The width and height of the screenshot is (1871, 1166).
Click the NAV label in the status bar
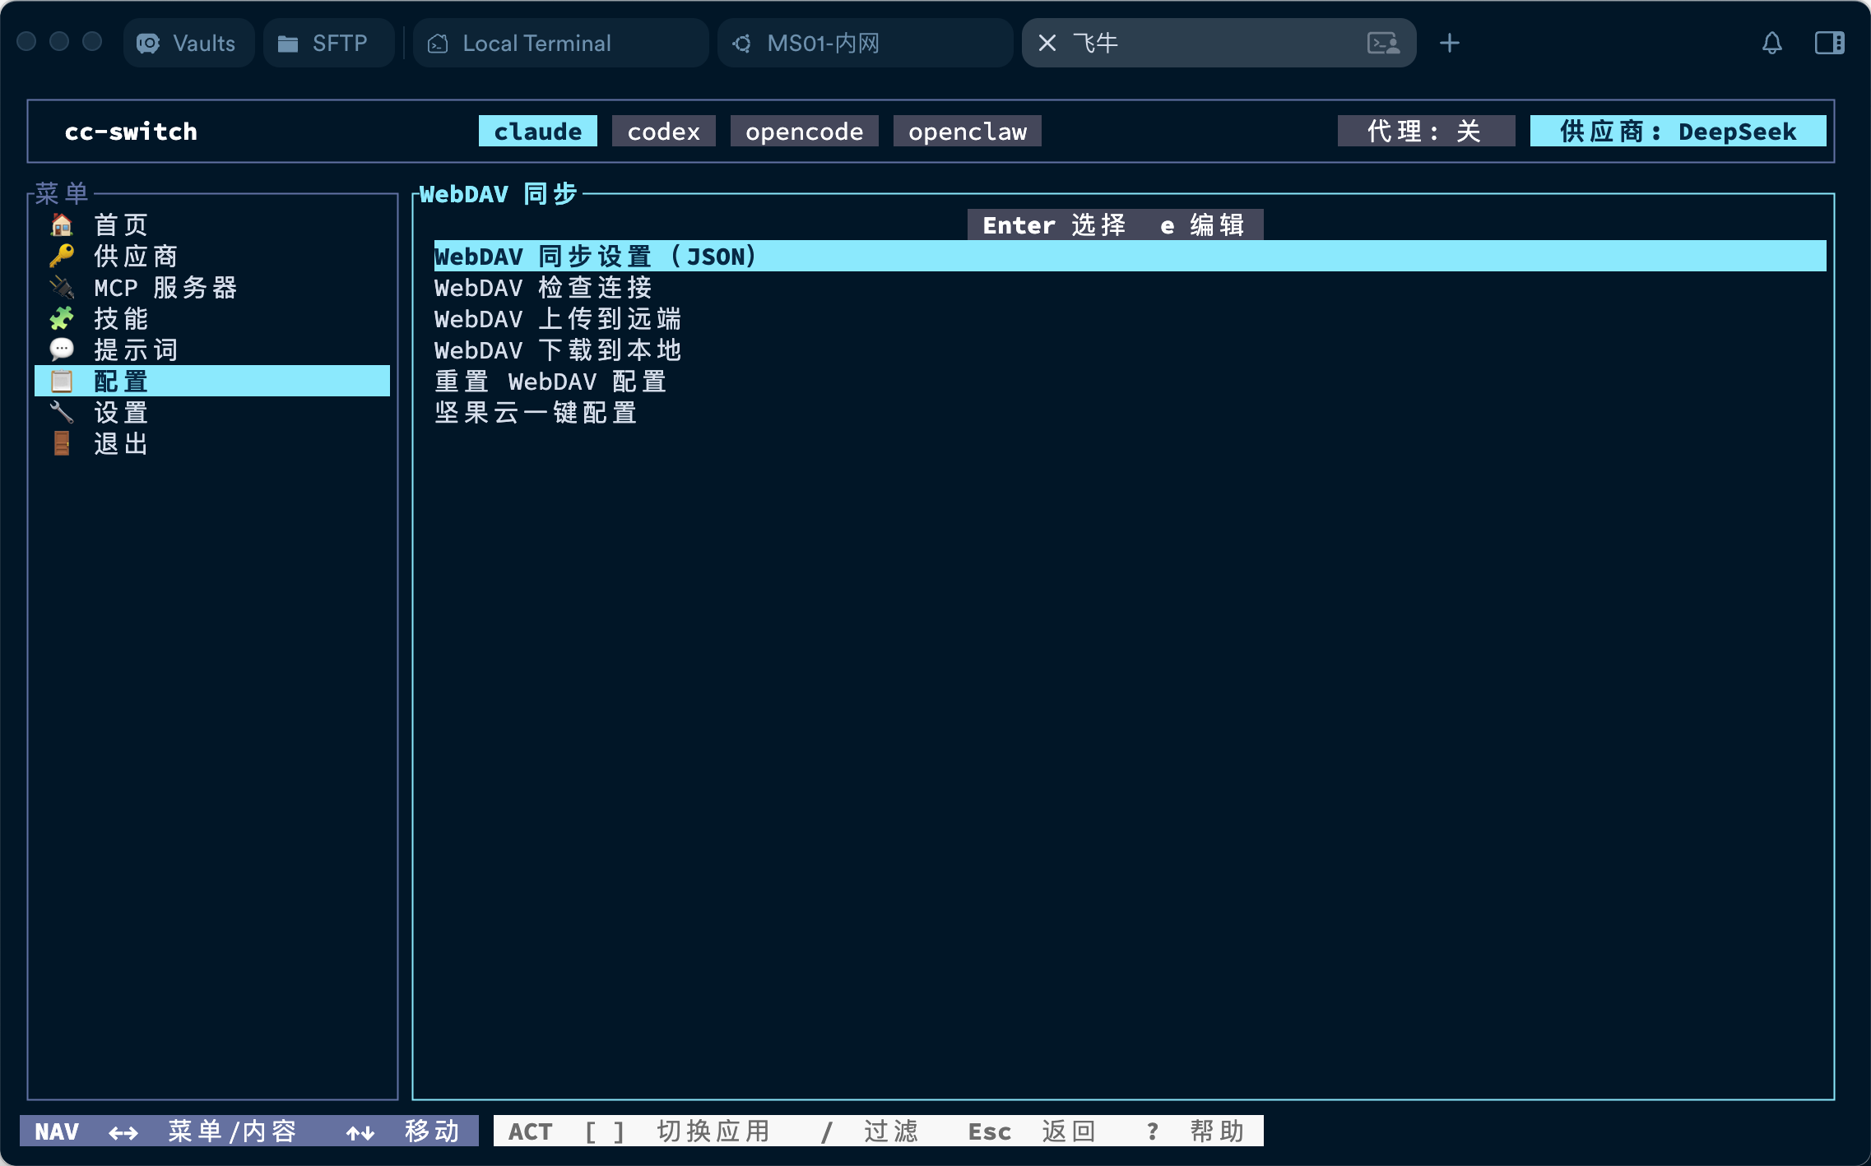coord(57,1131)
